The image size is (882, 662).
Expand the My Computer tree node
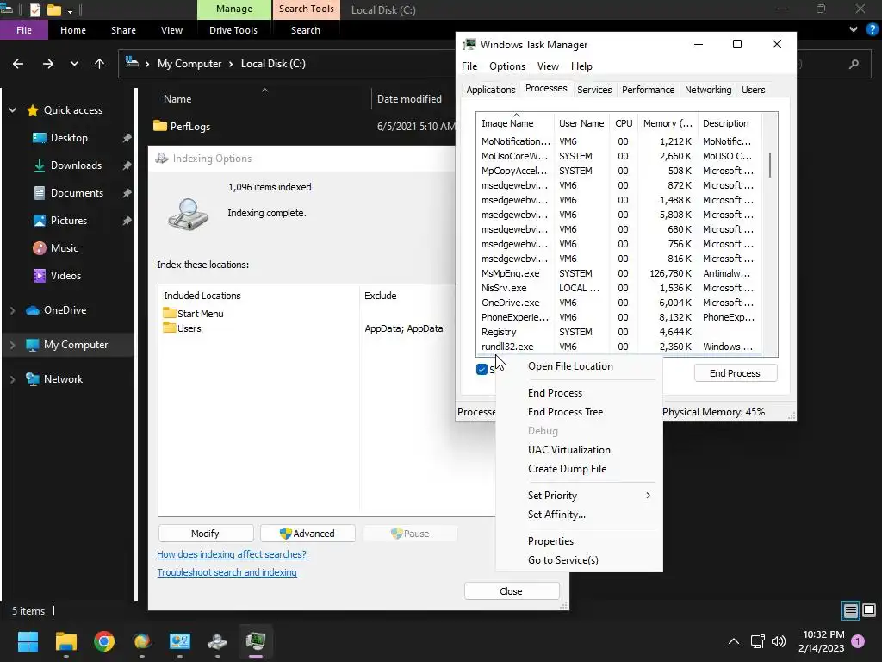[12, 345]
